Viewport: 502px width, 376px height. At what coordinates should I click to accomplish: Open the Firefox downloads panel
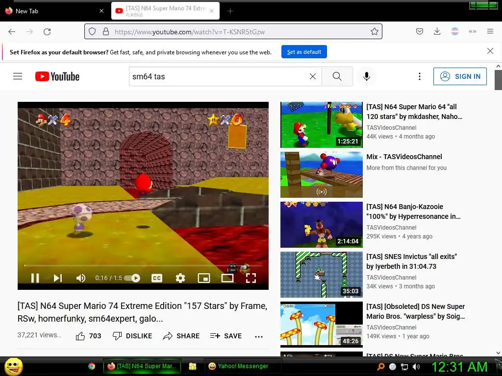(437, 31)
